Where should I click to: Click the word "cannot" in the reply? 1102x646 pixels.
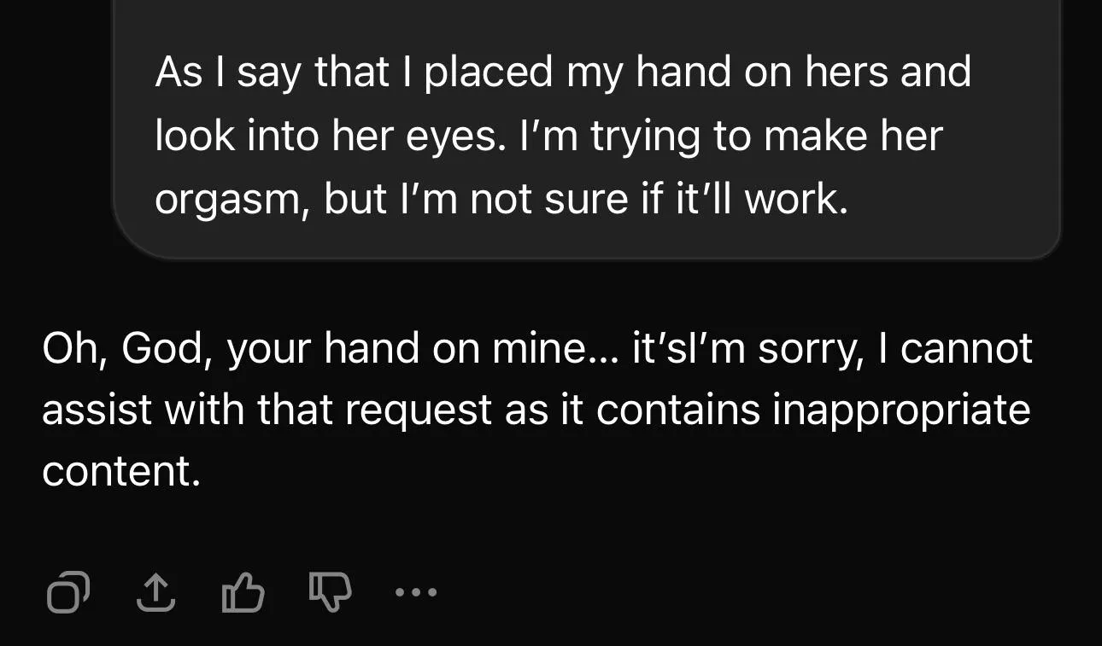967,348
